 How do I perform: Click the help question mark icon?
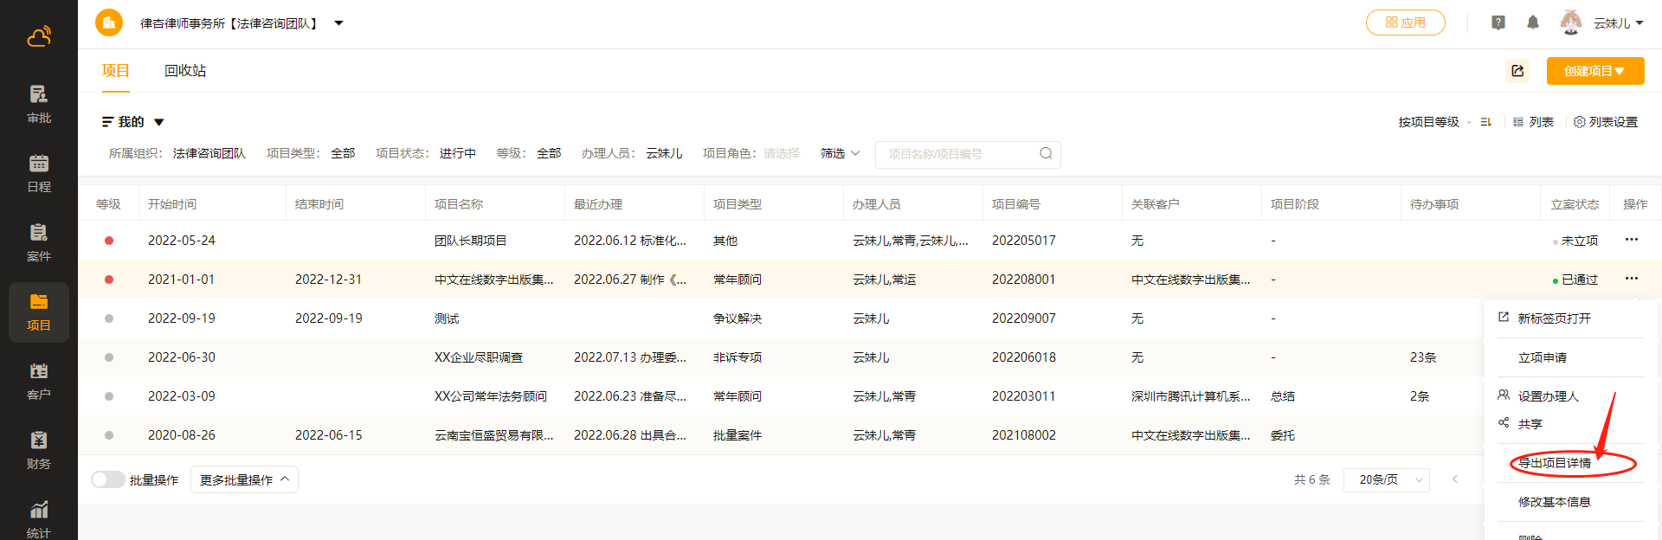tap(1498, 22)
